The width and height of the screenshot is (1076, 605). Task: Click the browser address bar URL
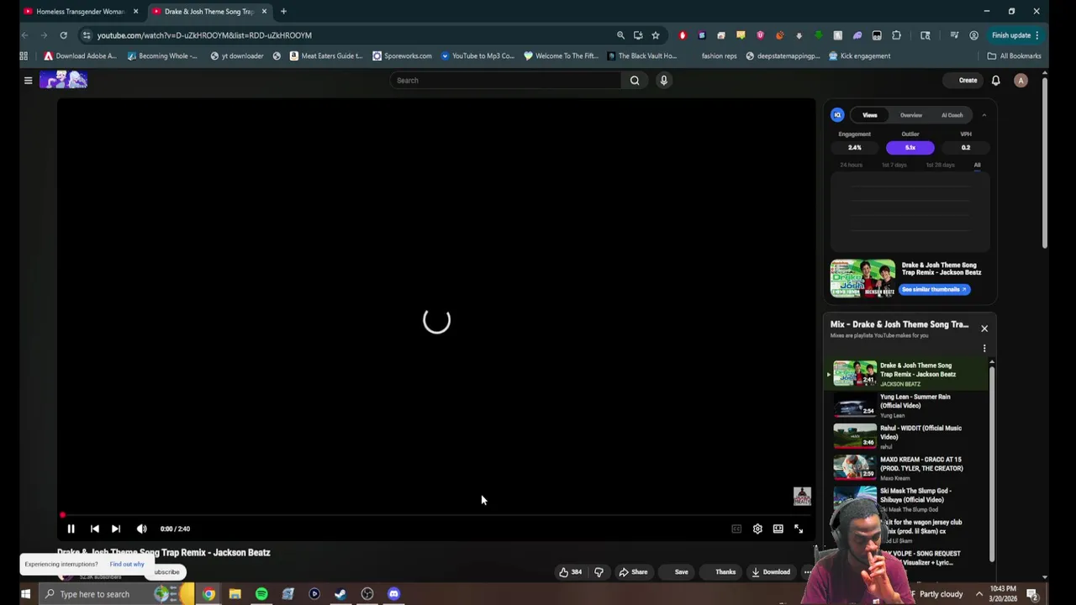[204, 35]
